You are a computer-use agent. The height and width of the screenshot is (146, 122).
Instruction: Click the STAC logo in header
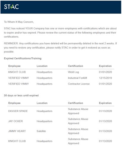pos(11,7)
